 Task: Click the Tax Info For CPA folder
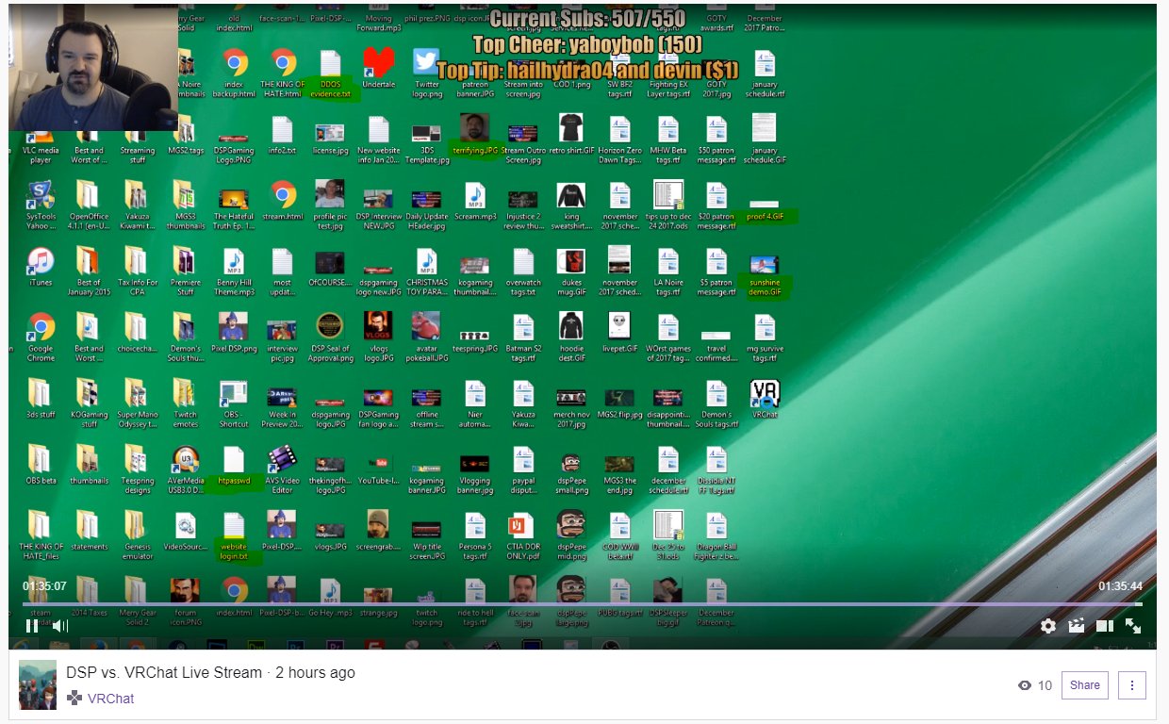[x=137, y=261]
